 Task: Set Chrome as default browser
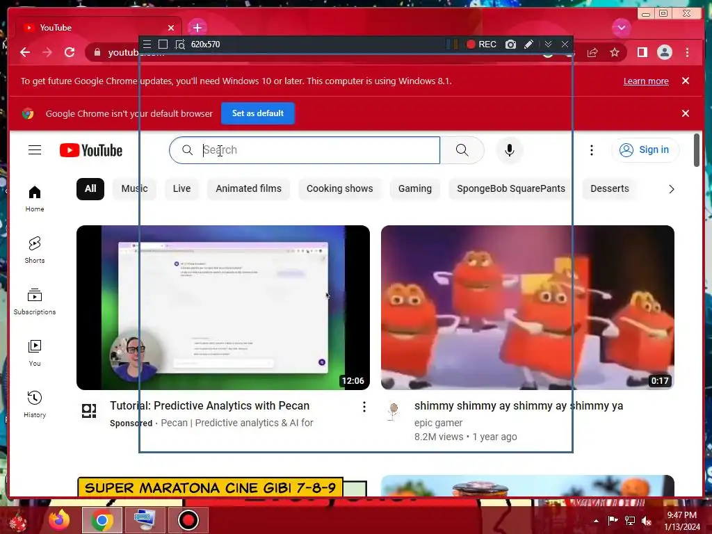tap(257, 113)
